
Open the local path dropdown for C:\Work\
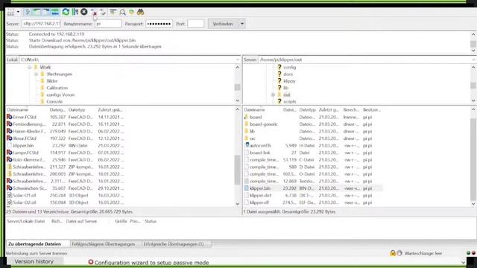click(237, 60)
